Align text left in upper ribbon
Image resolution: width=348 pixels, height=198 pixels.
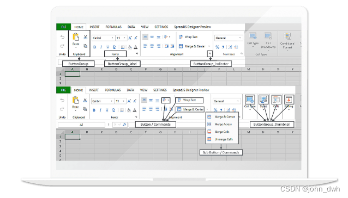pos(145,46)
